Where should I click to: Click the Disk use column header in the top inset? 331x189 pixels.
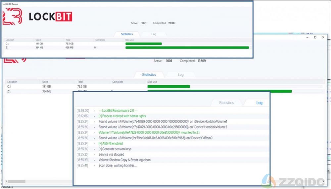pos(129,40)
